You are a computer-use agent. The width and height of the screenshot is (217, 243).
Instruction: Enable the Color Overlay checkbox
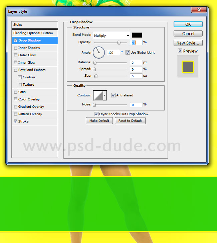15,99
